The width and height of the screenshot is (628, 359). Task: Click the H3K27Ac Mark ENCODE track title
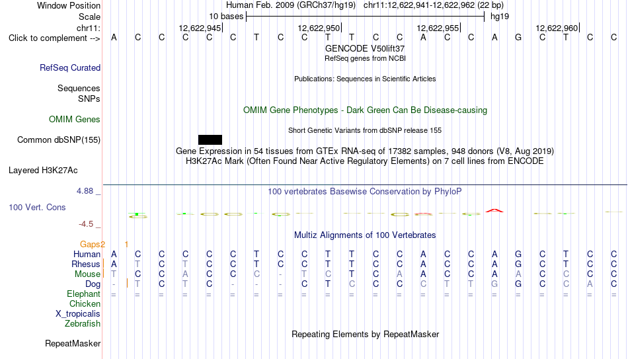point(365,161)
